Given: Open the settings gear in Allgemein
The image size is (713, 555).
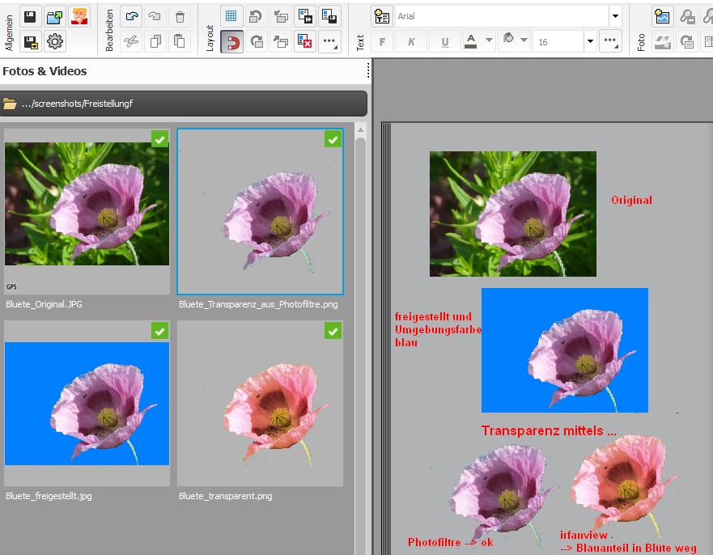Looking at the screenshot, I should pyautogui.click(x=55, y=42).
